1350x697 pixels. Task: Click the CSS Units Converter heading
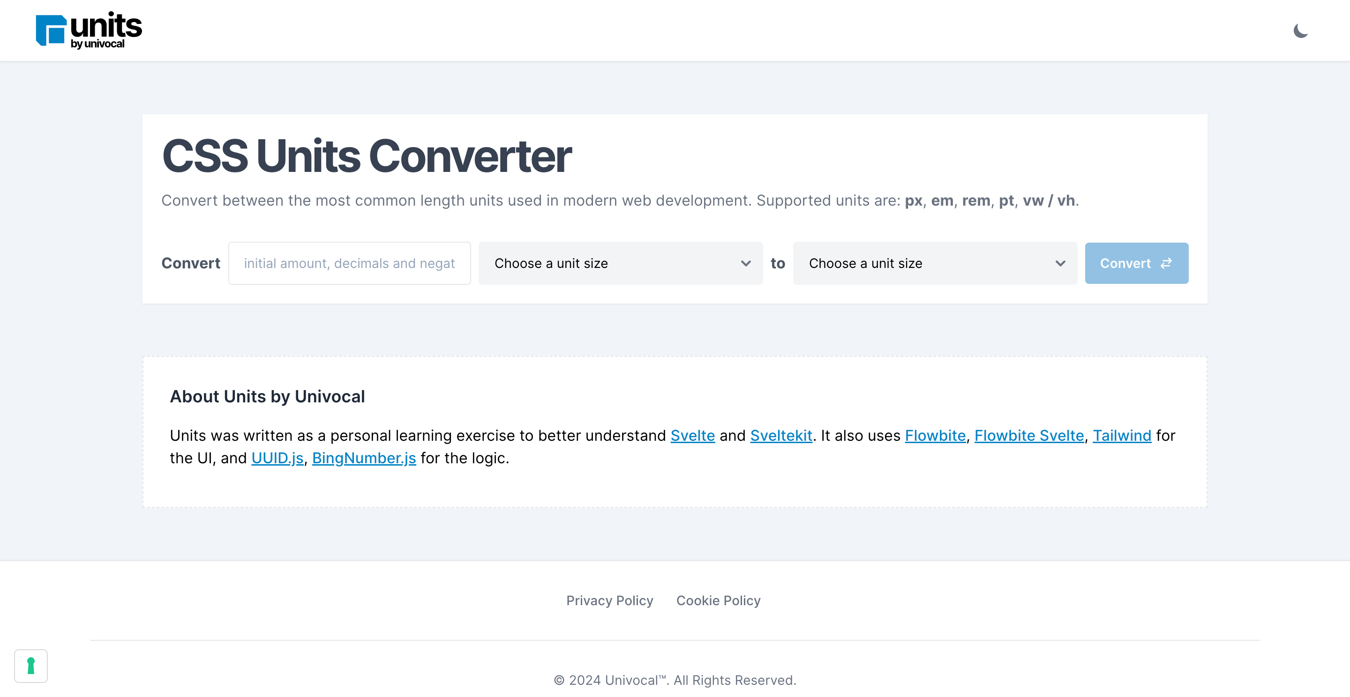pos(366,156)
